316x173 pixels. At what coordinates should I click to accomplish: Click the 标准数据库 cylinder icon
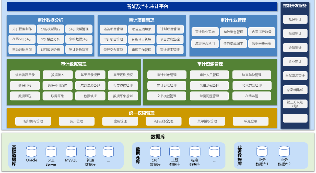(x=195, y=152)
